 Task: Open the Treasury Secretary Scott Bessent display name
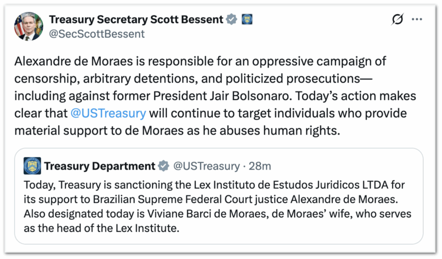pyautogui.click(x=136, y=19)
